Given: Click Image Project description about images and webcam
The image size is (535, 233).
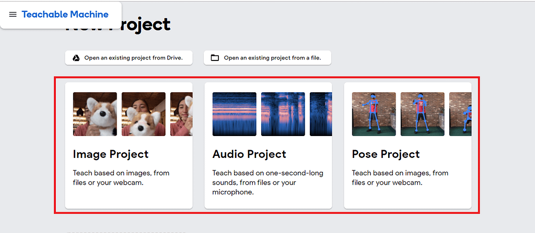Looking at the screenshot, I should click(x=121, y=178).
